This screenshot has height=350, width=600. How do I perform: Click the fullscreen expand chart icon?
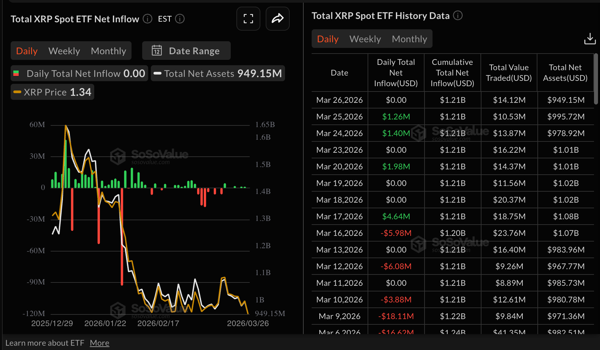coord(248,19)
